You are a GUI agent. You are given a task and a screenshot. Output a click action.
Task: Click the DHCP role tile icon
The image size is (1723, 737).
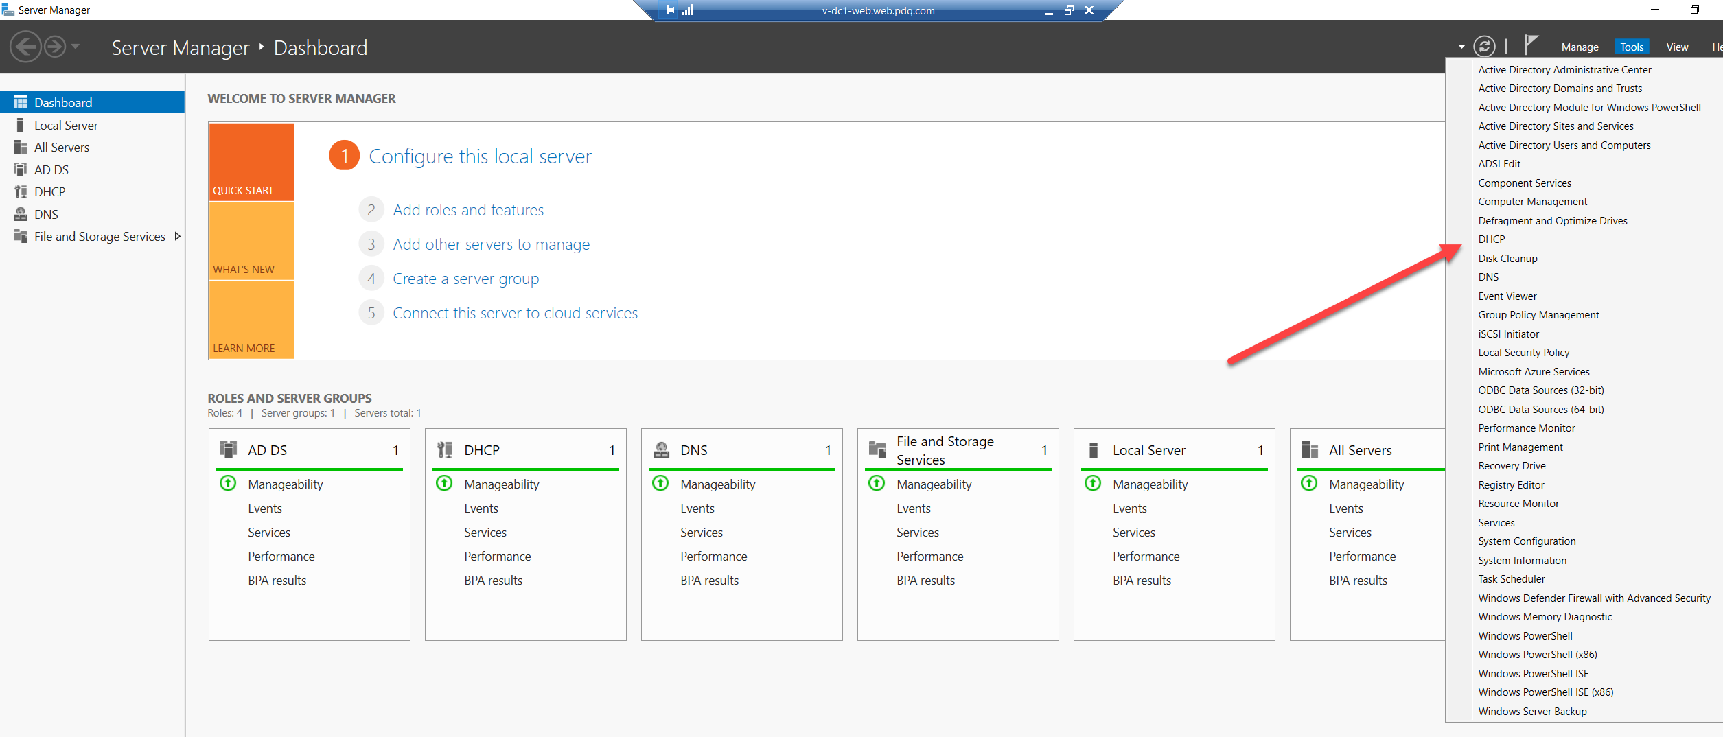click(x=445, y=449)
